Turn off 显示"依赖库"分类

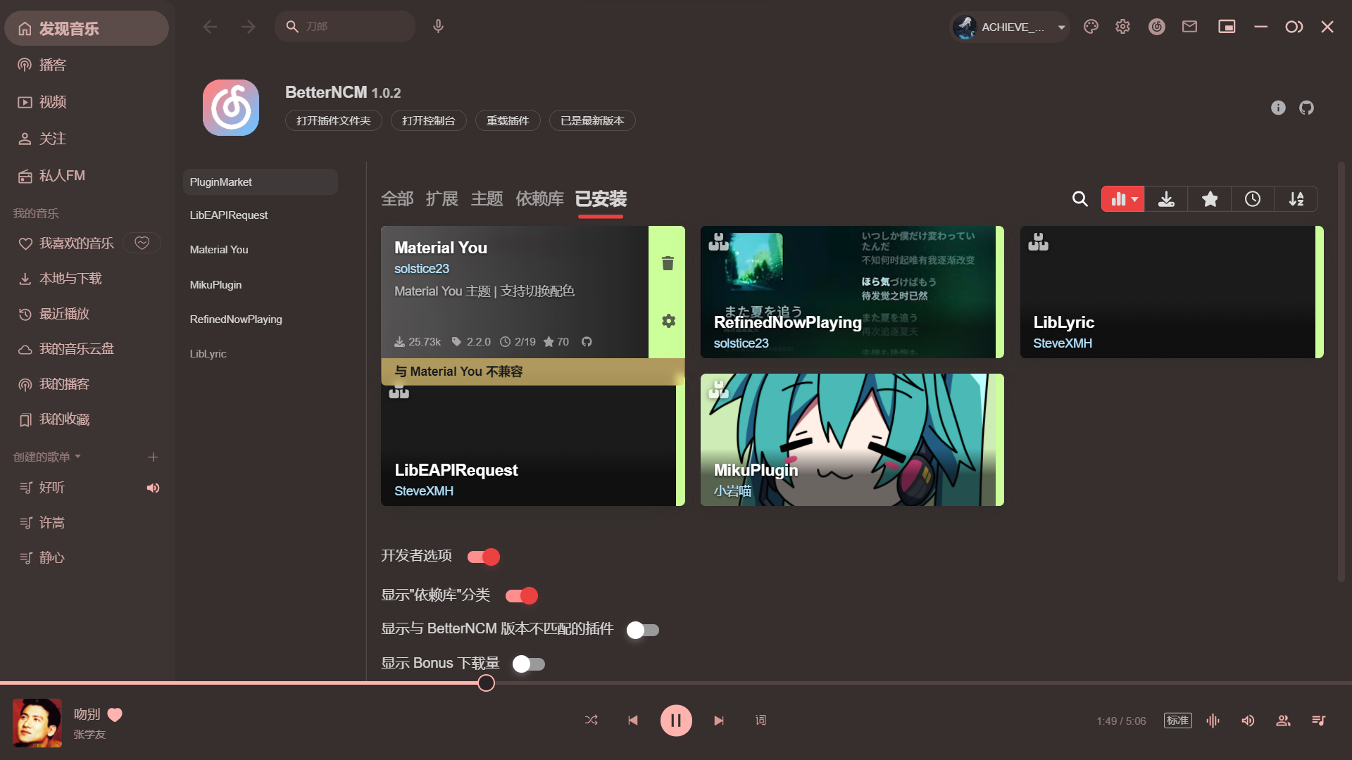click(x=521, y=595)
